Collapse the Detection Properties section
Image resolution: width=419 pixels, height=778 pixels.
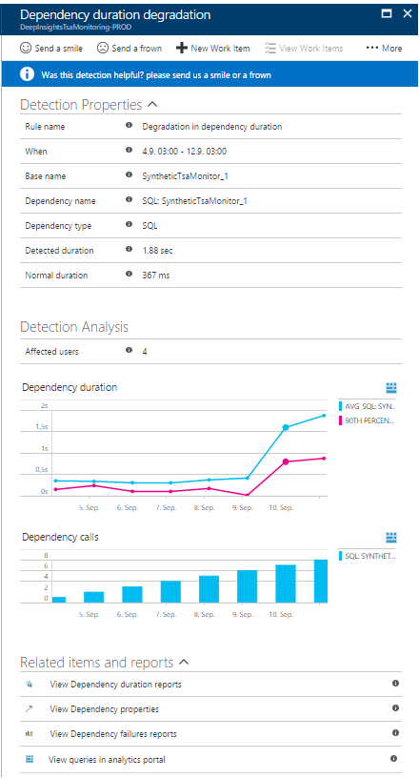point(152,105)
